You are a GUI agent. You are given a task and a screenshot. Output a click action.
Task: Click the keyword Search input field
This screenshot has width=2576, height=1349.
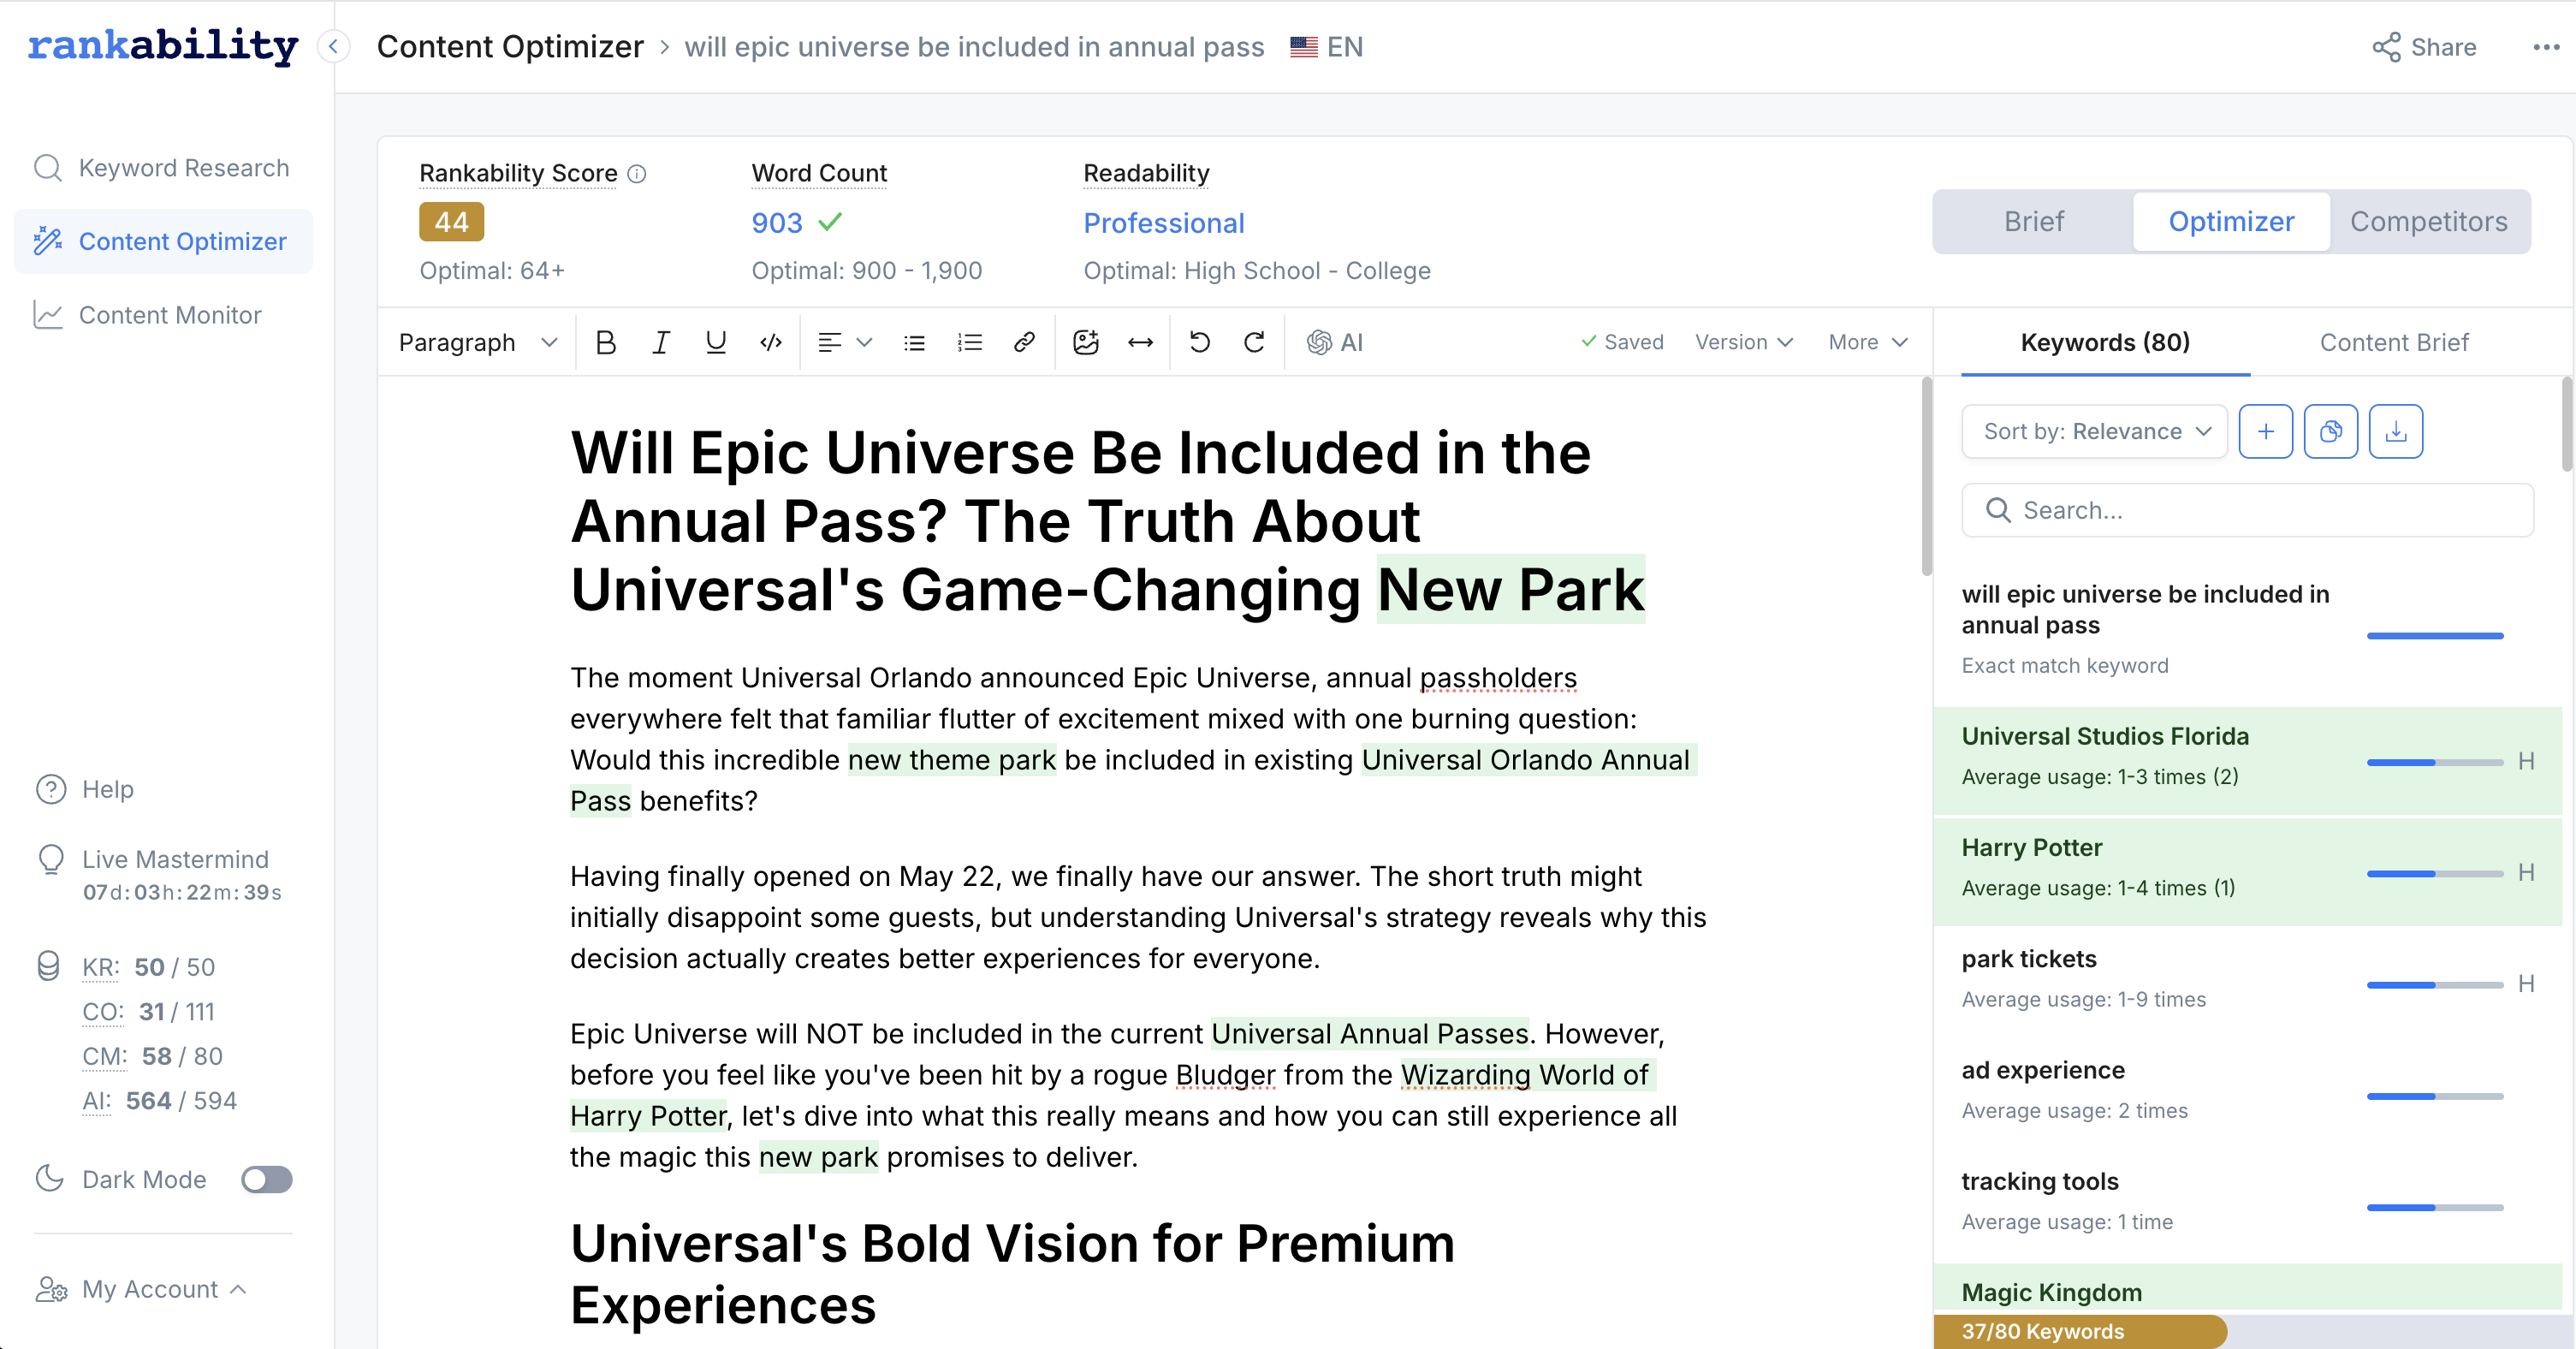tap(2247, 510)
